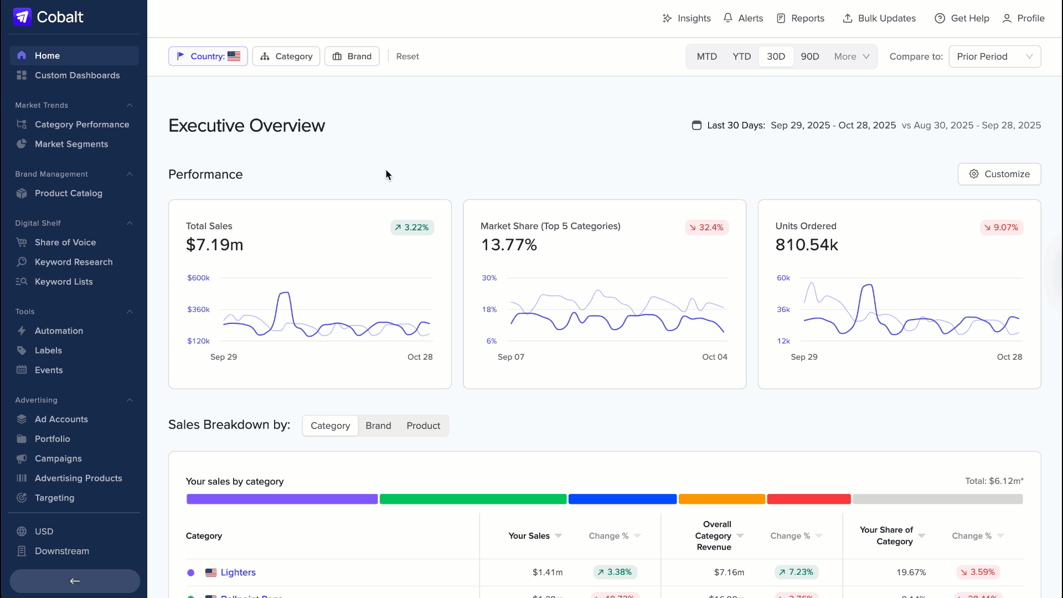Image resolution: width=1063 pixels, height=598 pixels.
Task: Open Reports from top bar
Action: [x=801, y=18]
